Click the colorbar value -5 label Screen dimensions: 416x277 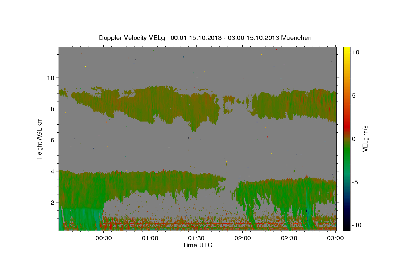tap(355, 182)
